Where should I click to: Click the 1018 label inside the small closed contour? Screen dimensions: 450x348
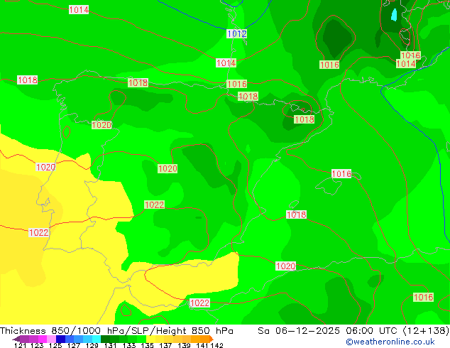(x=304, y=119)
